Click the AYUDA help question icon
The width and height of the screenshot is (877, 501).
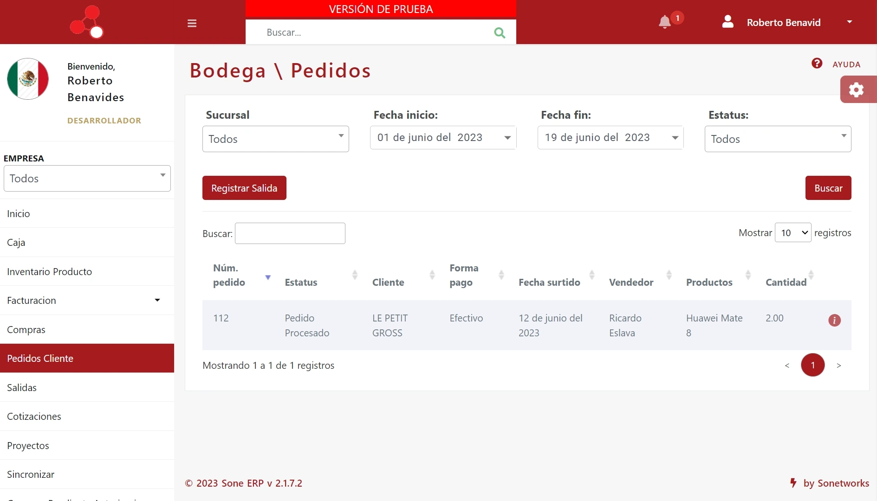(817, 63)
